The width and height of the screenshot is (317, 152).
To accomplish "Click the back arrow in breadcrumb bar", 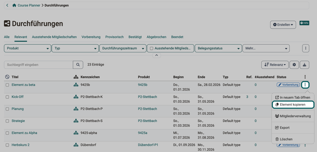I will click(x=7, y=6).
